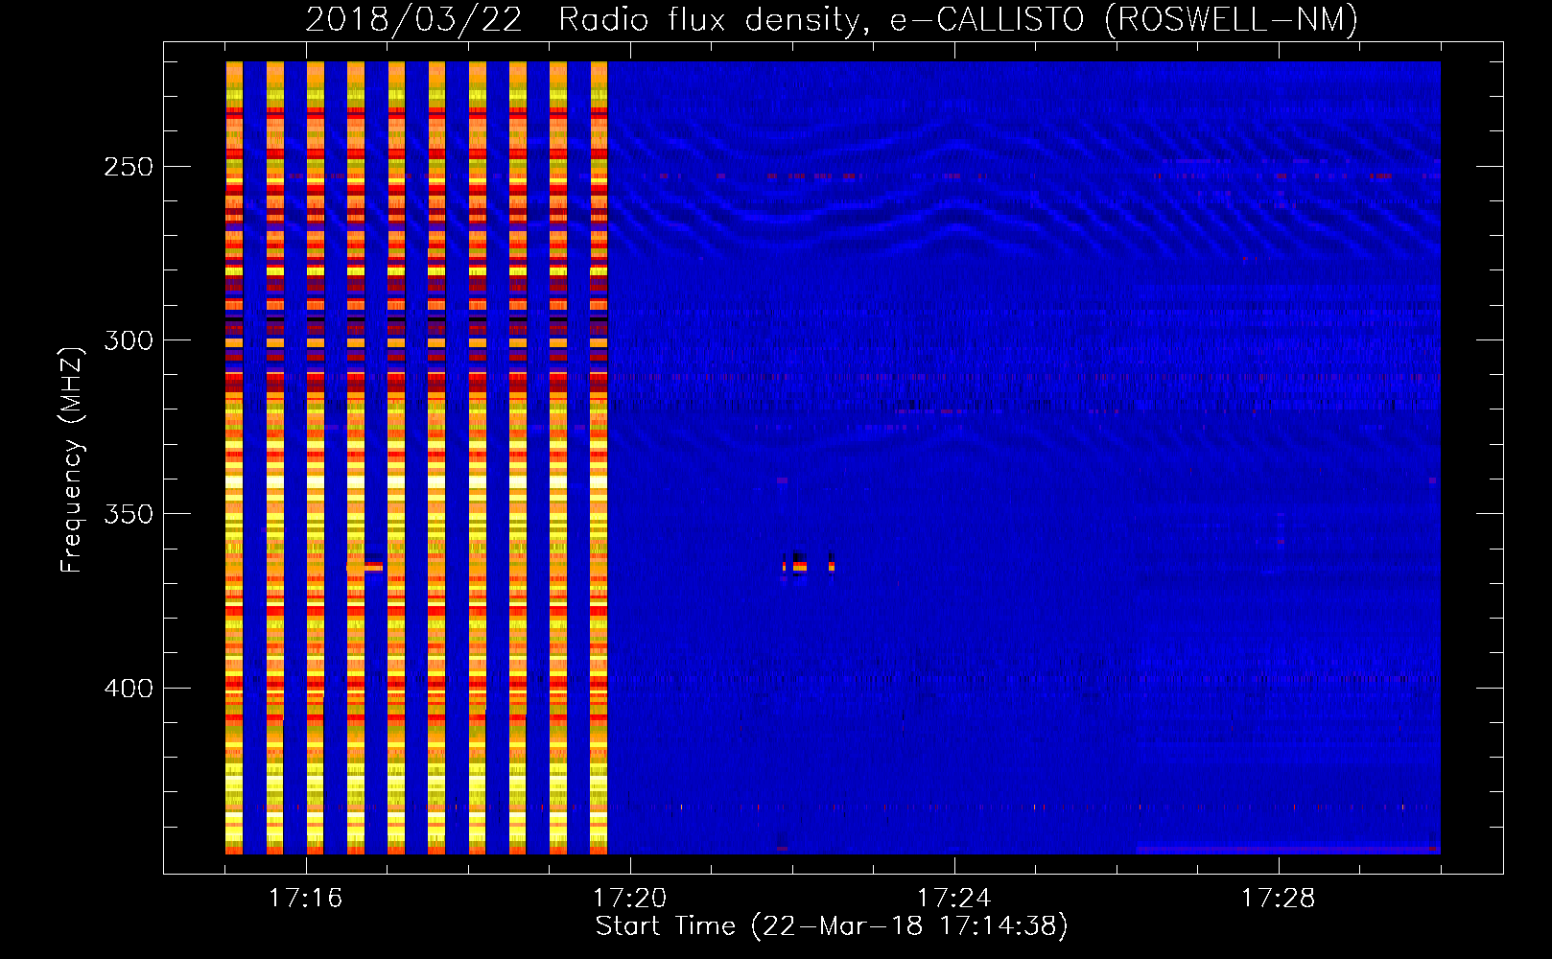Screen dimensions: 1552x959
Task: Click the 300 frequency tick label
Action: (x=129, y=340)
